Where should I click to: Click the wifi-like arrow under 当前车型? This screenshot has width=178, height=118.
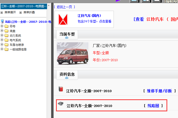coord(67,38)
